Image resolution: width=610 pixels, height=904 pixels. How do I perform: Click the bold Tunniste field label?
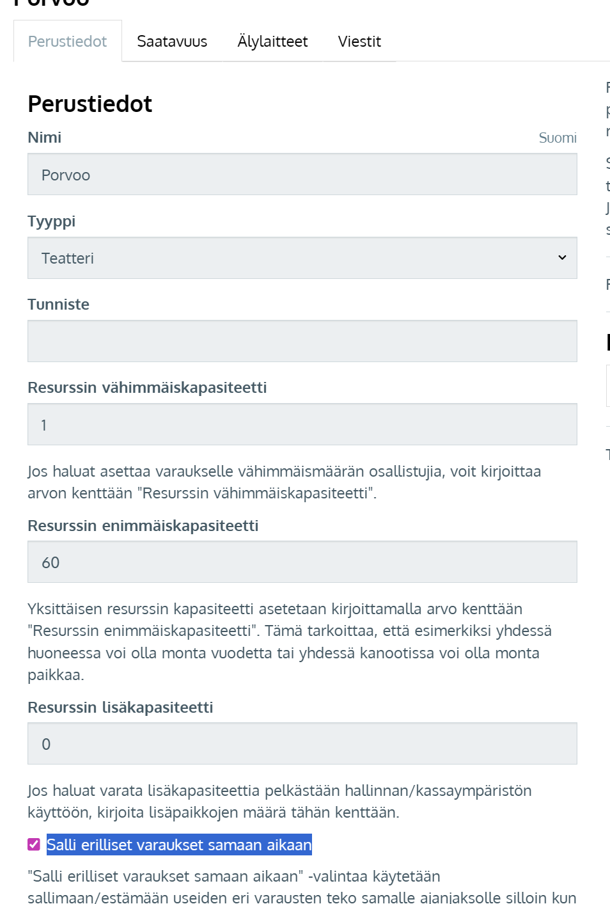point(58,305)
